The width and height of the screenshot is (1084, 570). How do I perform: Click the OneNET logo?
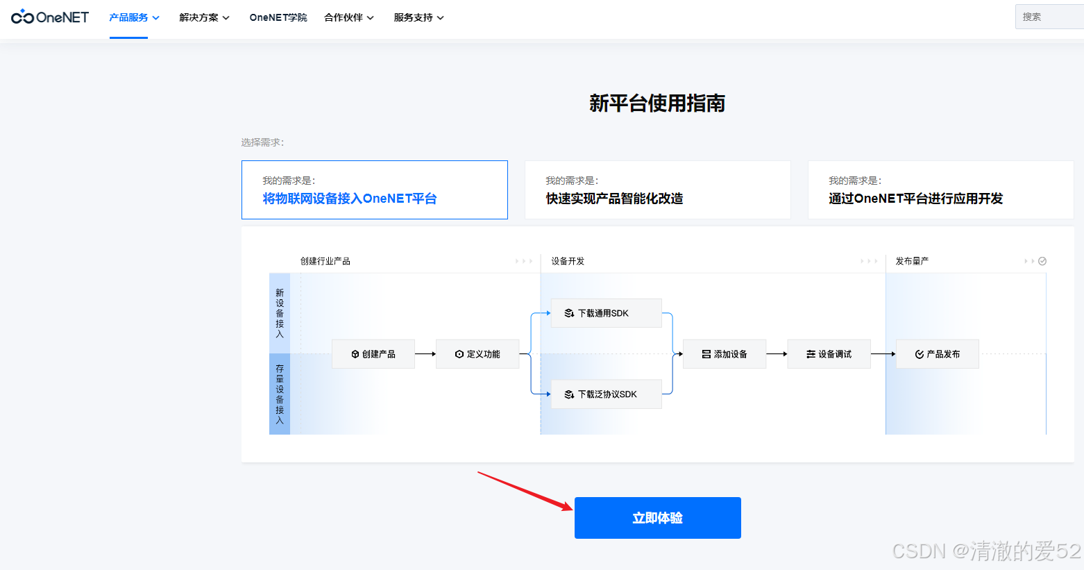pyautogui.click(x=50, y=17)
